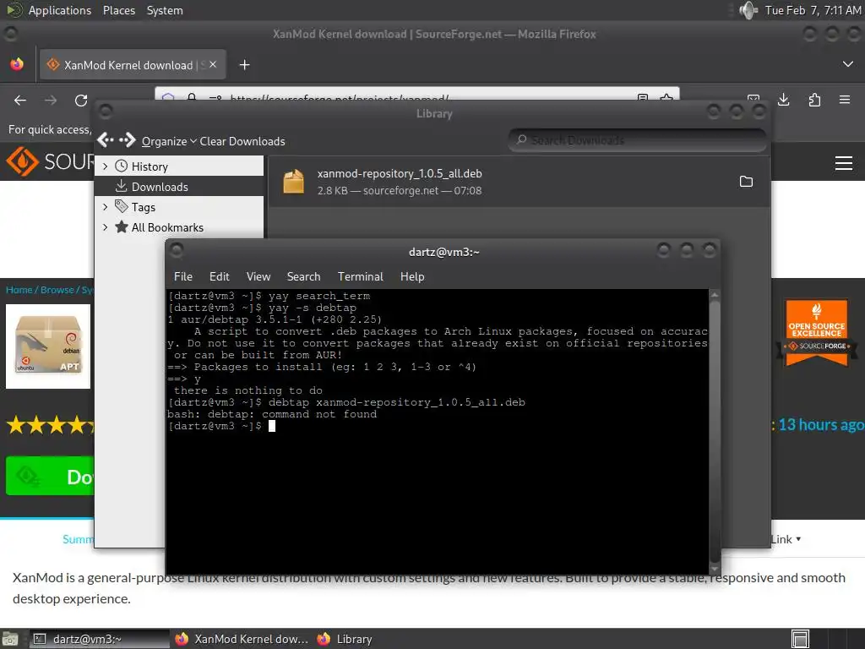Viewport: 865px width, 649px height.
Task: Open the terminal View menu
Action: (x=258, y=276)
